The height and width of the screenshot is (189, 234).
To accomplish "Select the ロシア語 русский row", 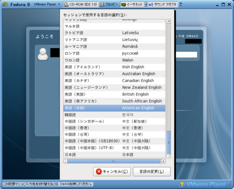I will [114, 53].
